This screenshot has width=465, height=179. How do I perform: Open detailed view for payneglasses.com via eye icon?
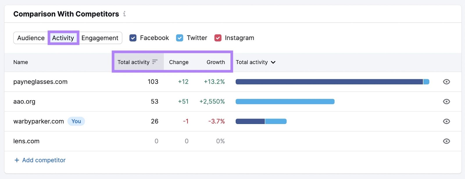[447, 82]
